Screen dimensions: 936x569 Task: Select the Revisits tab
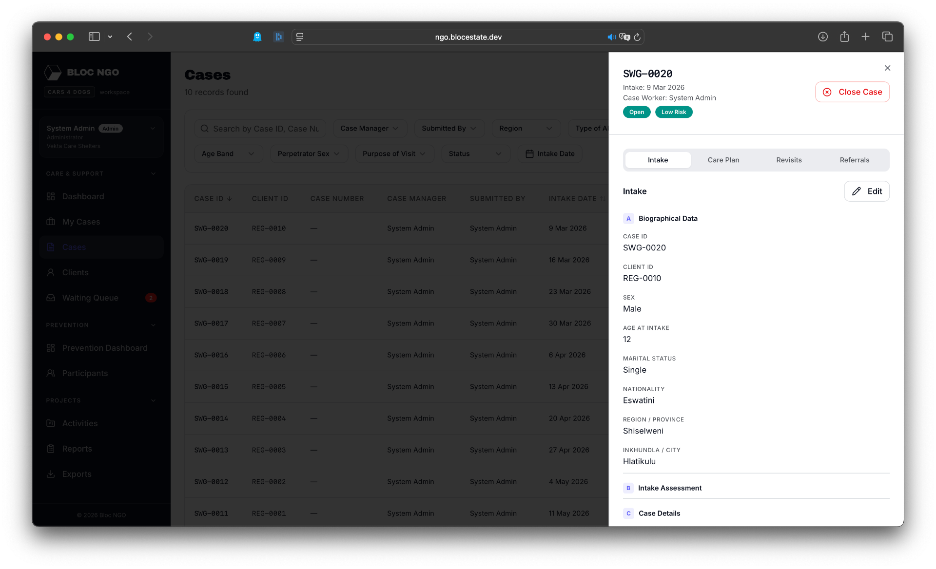tap(789, 160)
